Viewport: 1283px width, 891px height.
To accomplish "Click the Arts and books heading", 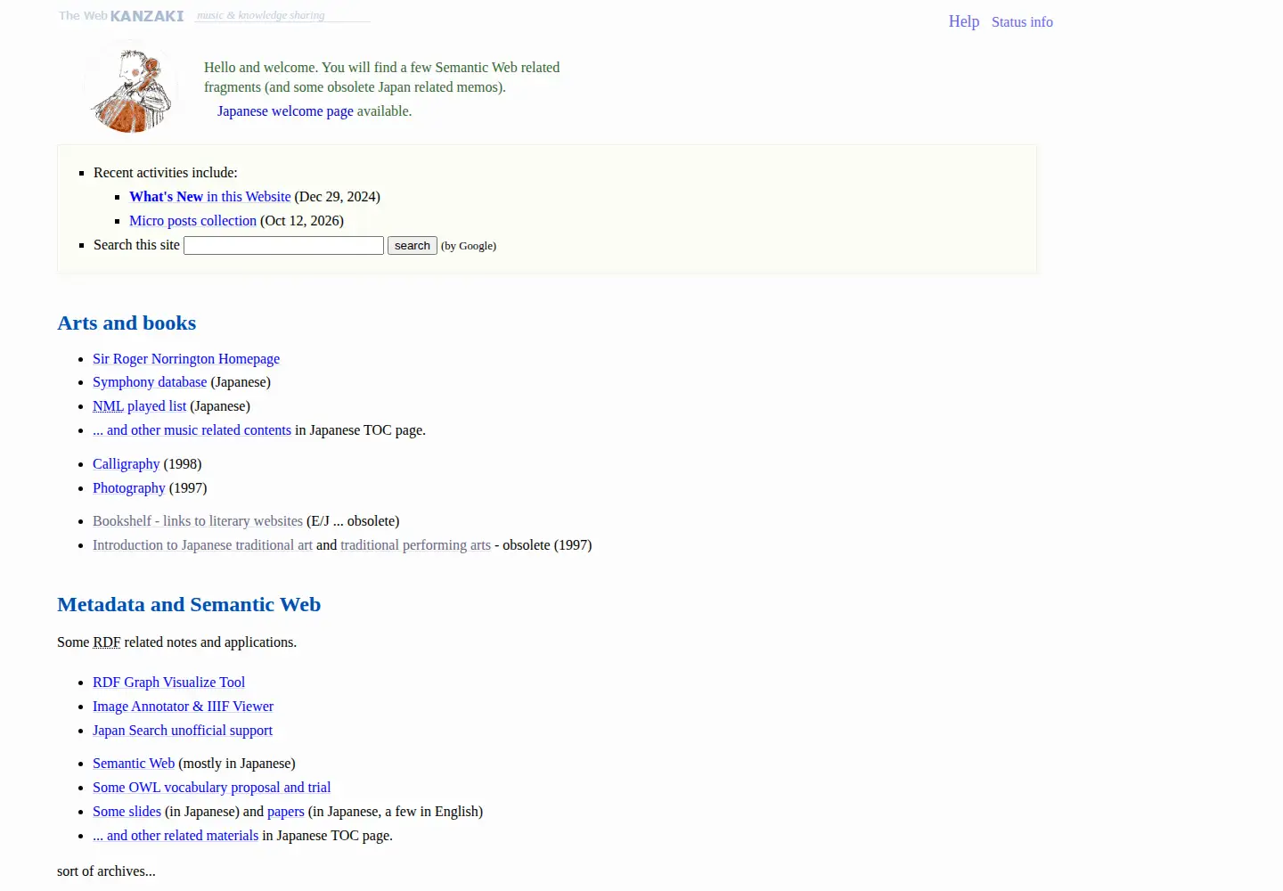I will tap(127, 323).
